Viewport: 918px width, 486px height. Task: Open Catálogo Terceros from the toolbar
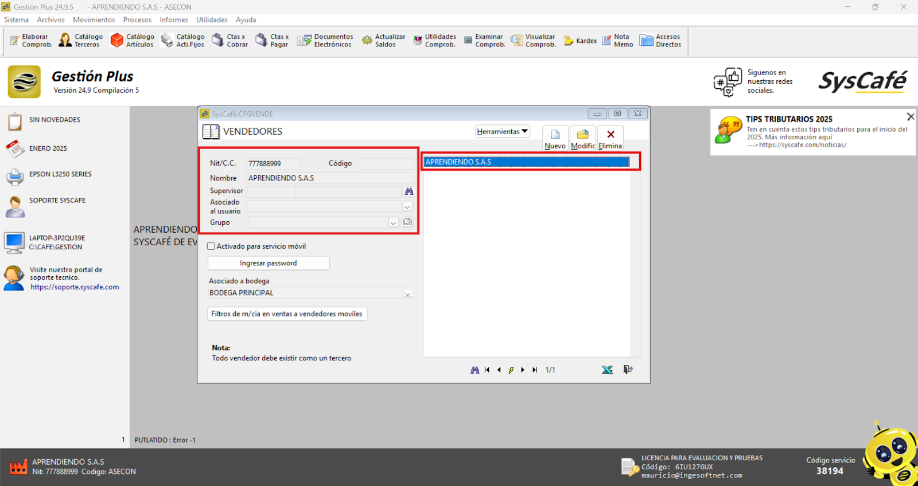tap(81, 40)
